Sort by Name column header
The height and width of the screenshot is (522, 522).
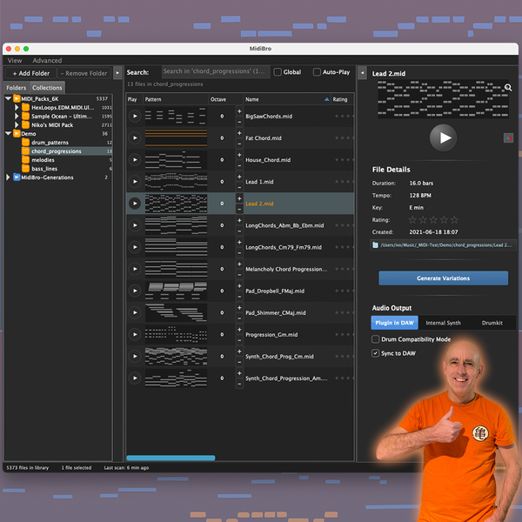(287, 99)
